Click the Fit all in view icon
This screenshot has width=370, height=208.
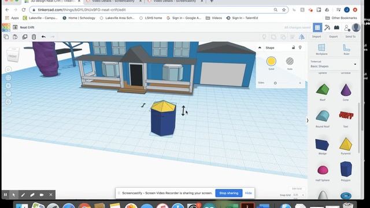coord(8,77)
